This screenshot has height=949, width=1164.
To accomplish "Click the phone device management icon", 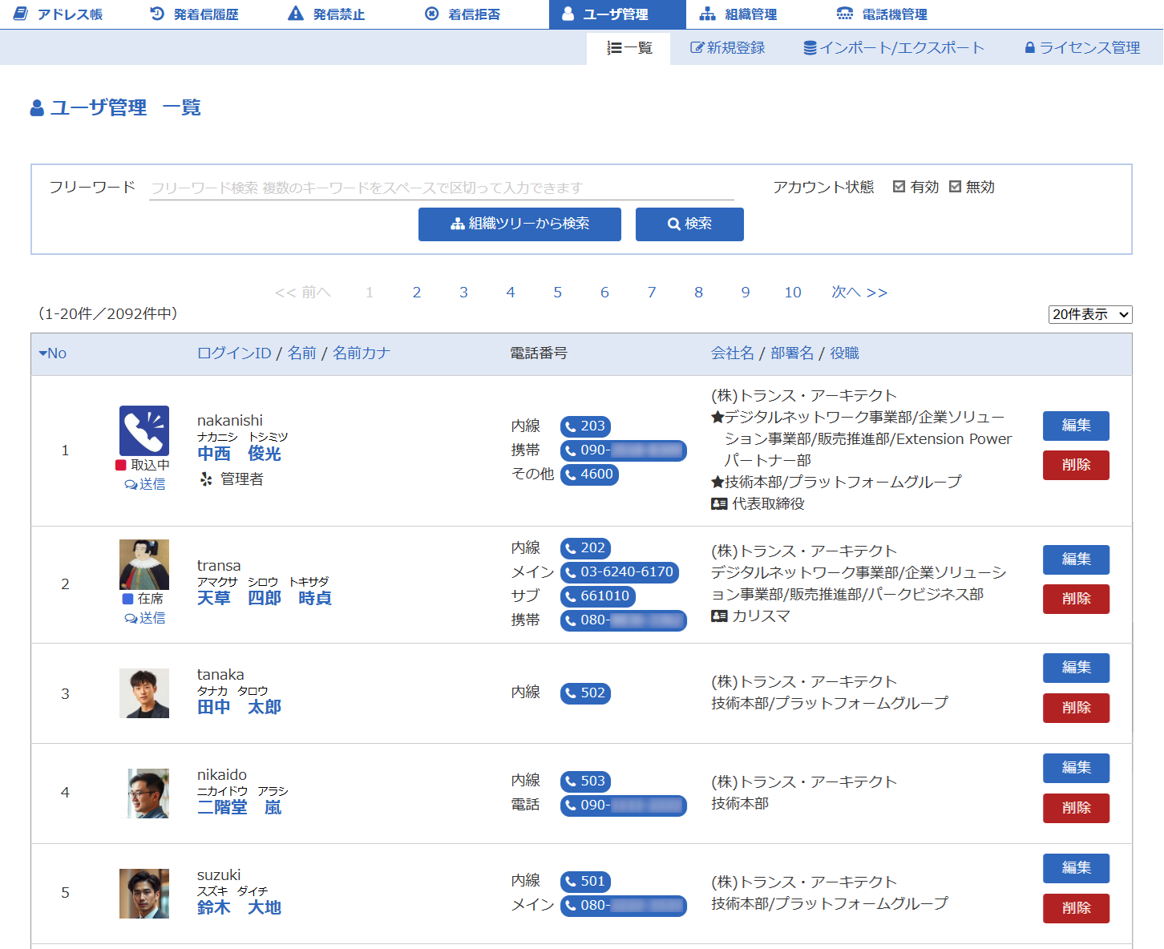I will point(844,14).
